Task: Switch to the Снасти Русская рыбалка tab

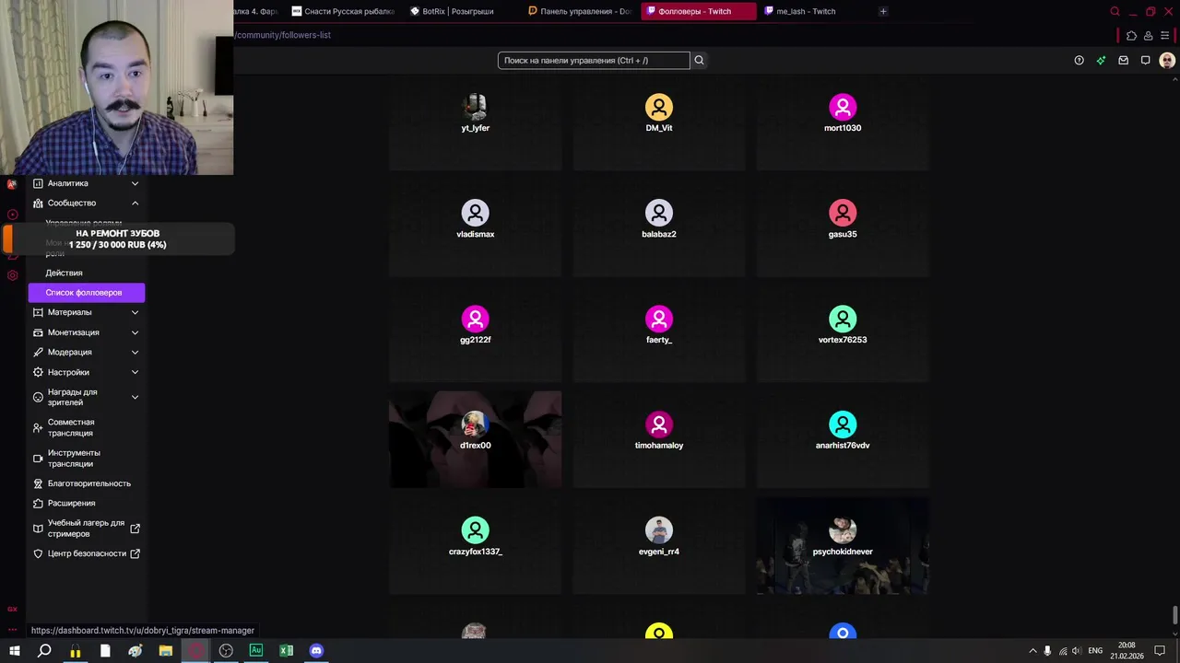Action: [344, 12]
